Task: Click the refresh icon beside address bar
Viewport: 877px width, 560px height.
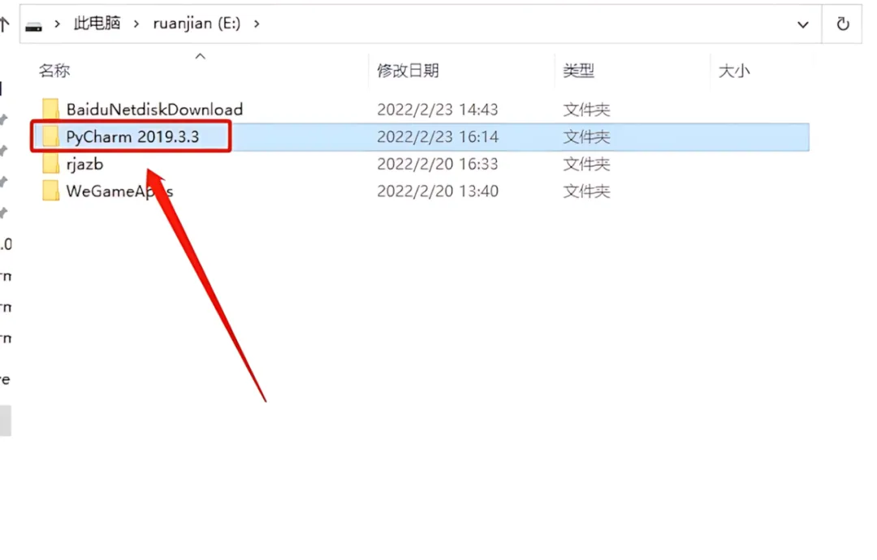Action: [842, 24]
